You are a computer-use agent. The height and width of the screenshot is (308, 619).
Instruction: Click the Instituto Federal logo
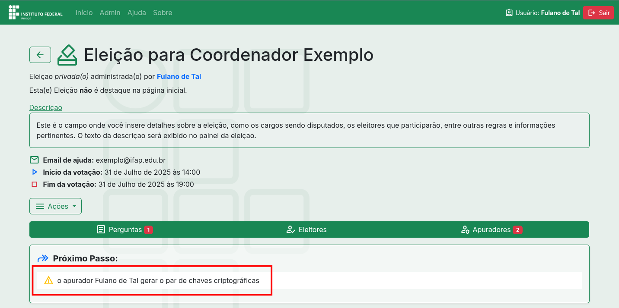[x=35, y=13]
